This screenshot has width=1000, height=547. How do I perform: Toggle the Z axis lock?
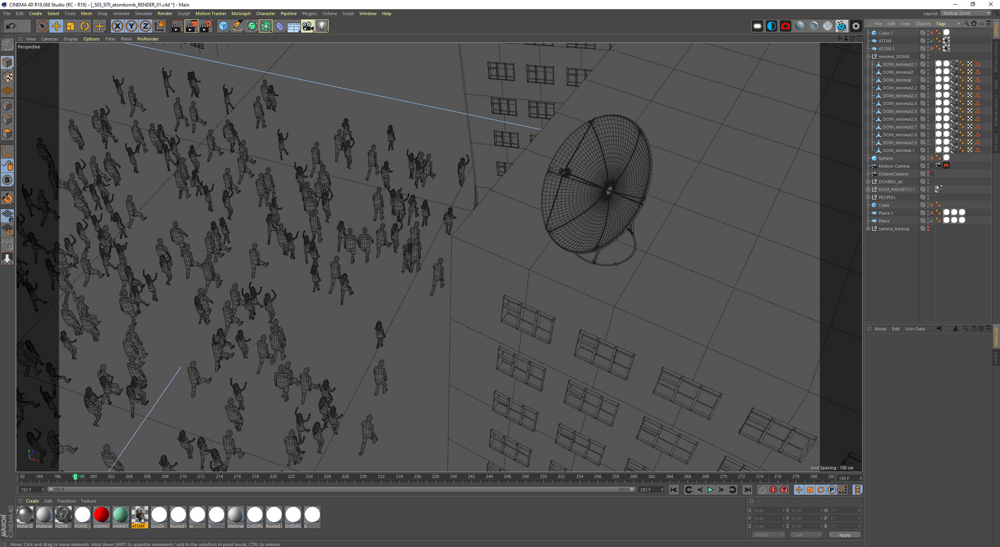pyautogui.click(x=145, y=26)
